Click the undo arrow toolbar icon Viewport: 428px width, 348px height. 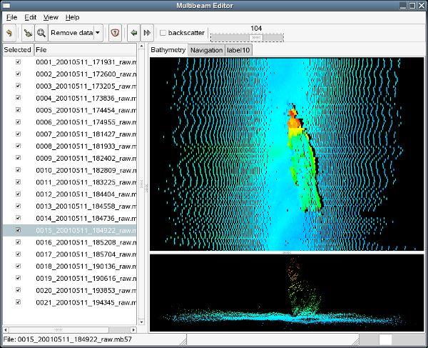9,33
